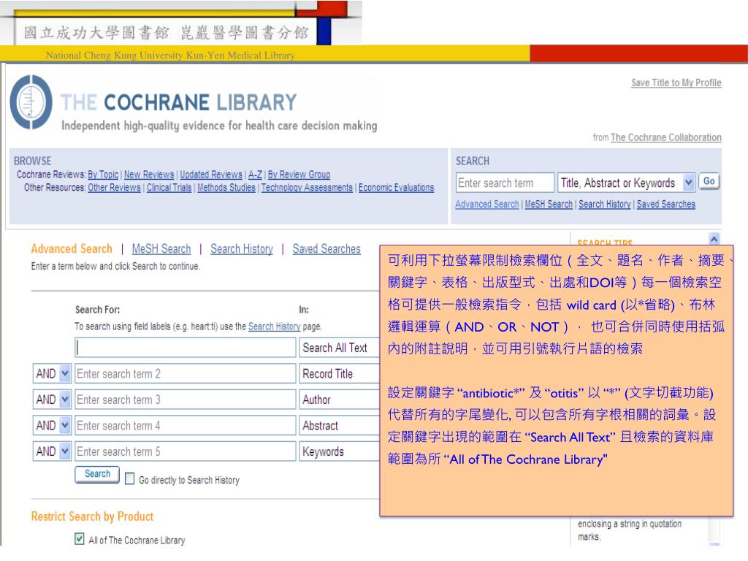
Task: Open New Reviews link
Action: 149,175
